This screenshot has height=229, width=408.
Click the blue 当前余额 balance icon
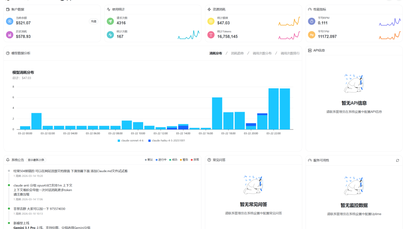point(10,21)
